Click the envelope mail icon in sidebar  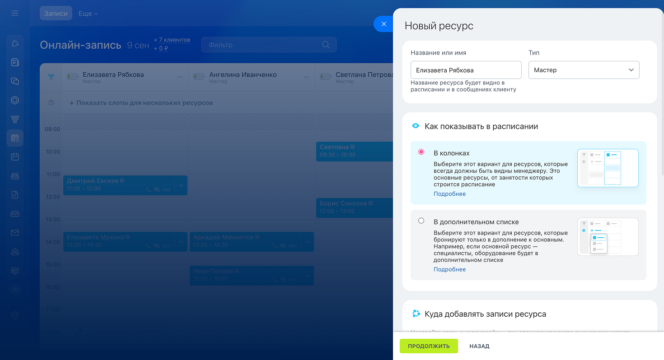pyautogui.click(x=15, y=233)
